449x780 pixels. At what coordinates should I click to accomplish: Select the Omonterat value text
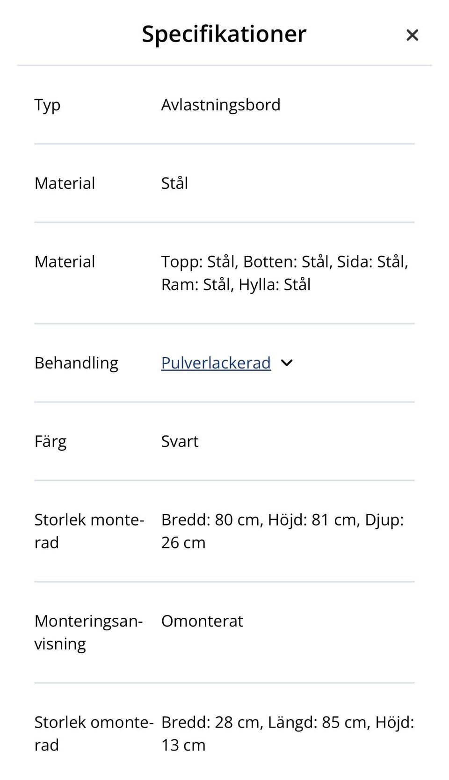202,621
